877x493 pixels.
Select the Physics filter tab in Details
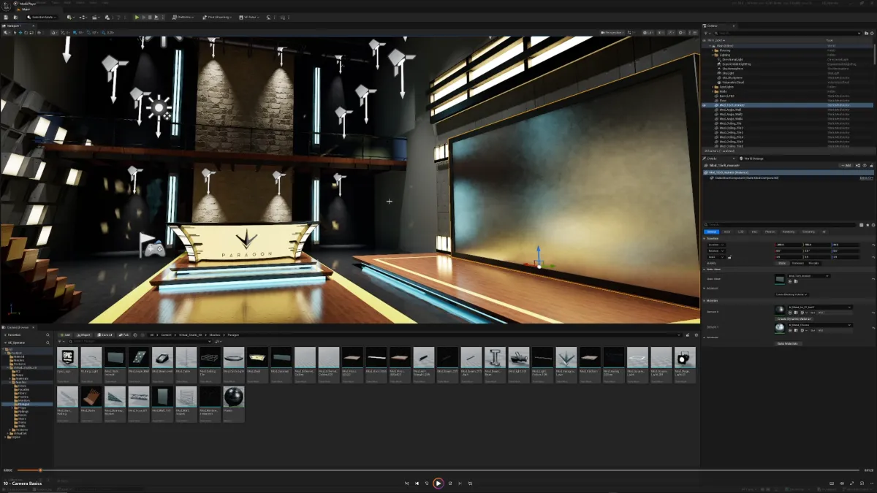pos(770,232)
